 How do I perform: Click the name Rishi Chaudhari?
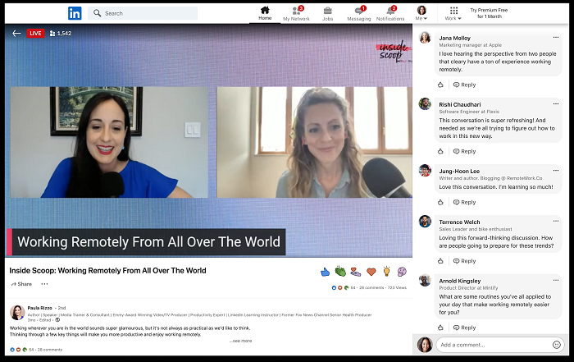(x=460, y=105)
